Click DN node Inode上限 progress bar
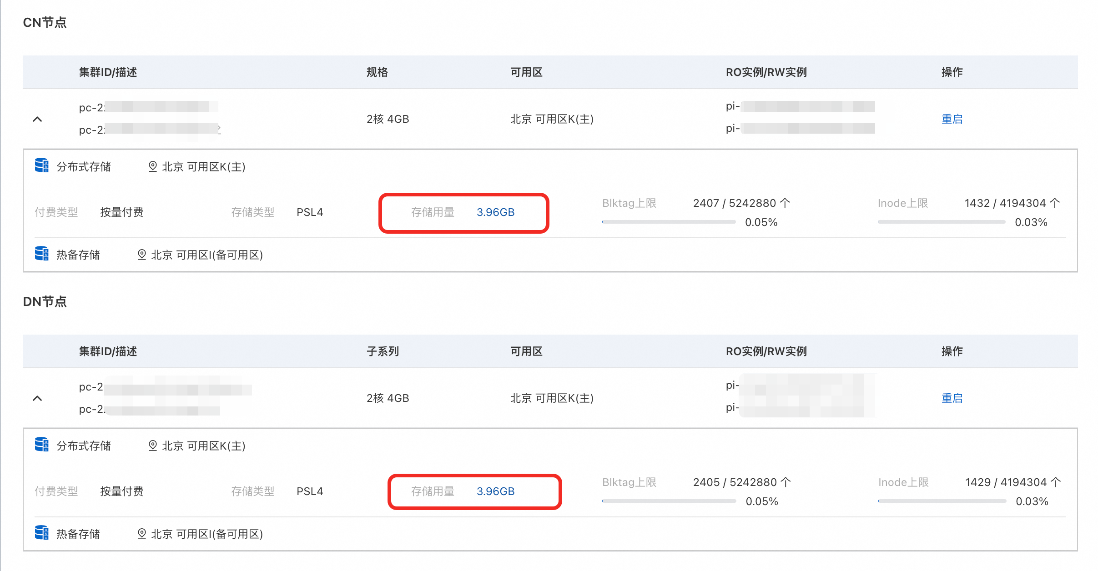The height and width of the screenshot is (571, 1098). 942,501
